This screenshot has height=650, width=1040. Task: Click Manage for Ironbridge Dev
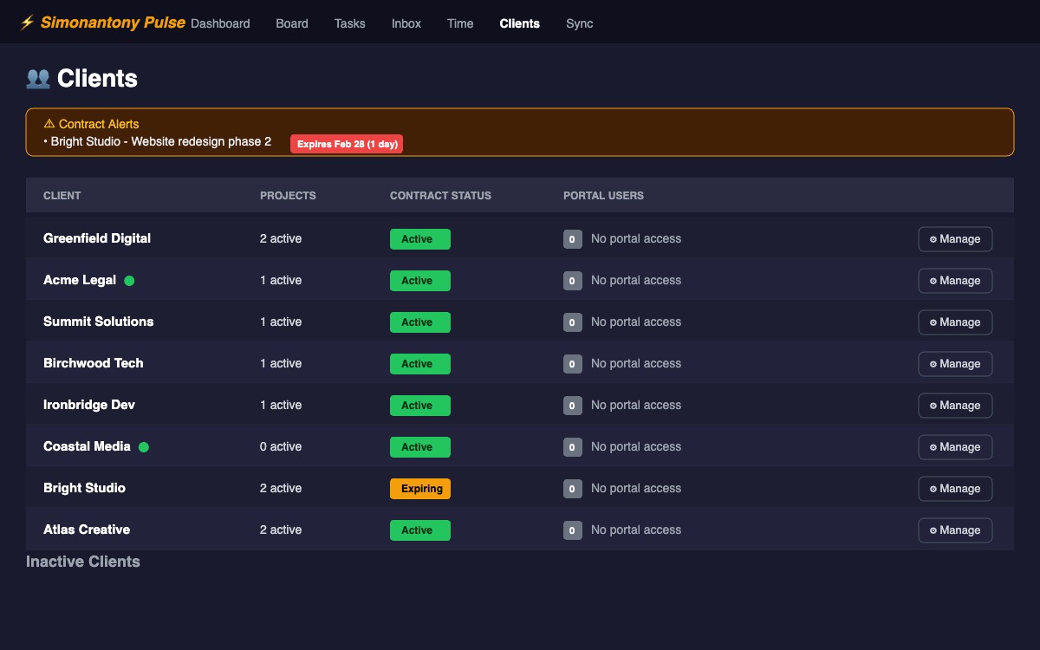[955, 405]
